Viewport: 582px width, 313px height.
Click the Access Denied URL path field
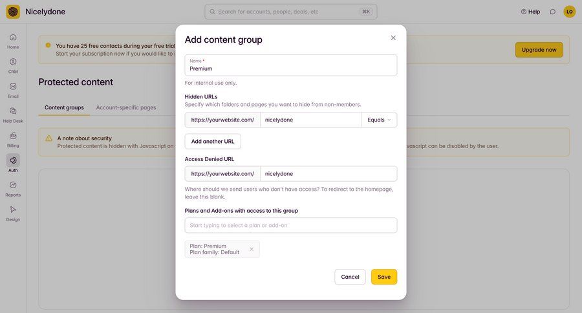click(x=329, y=174)
